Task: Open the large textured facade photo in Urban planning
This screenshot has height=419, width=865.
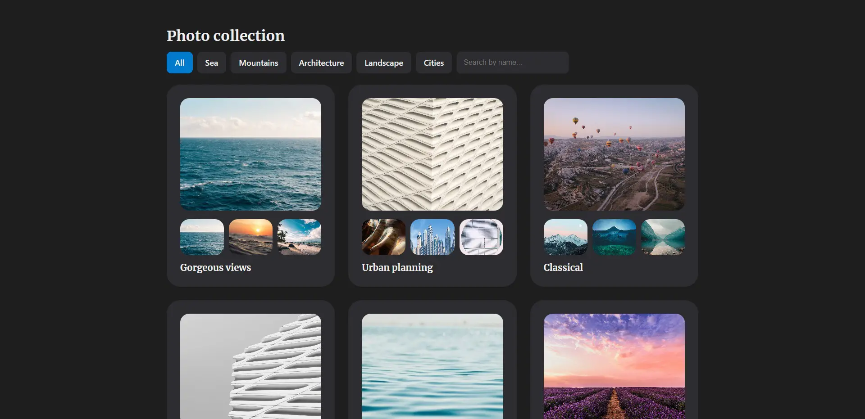Action: coord(432,154)
